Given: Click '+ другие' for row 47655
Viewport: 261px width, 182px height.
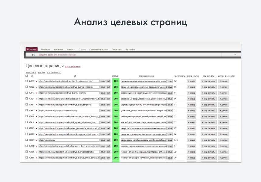Looking at the screenshot, I should (223, 158).
